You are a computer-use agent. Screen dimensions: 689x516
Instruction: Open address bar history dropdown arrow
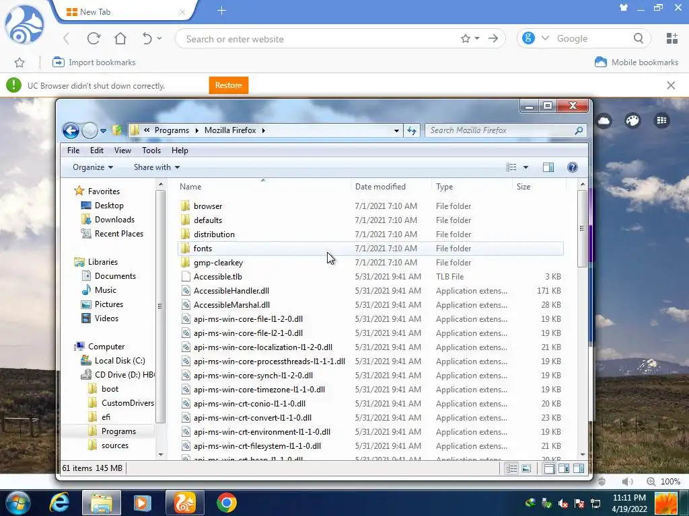coord(396,130)
